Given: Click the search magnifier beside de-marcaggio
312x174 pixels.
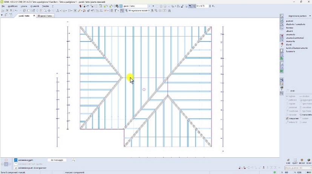Looking at the screenshot, I should click(x=74, y=160).
